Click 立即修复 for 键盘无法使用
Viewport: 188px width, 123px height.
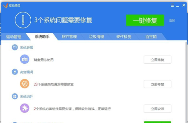pos(158,60)
